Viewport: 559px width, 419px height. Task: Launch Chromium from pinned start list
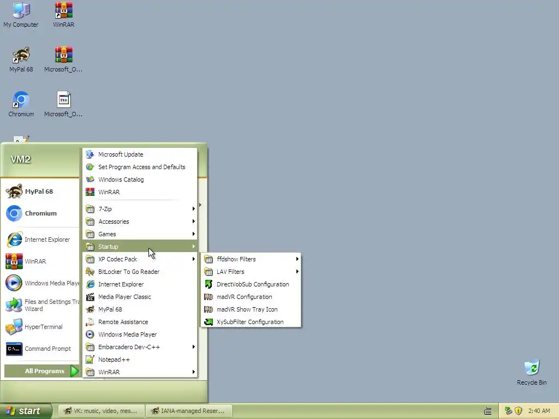tap(40, 213)
